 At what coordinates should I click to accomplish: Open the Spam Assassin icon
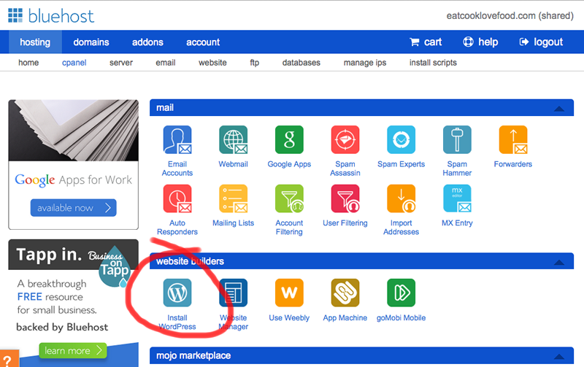[345, 140]
